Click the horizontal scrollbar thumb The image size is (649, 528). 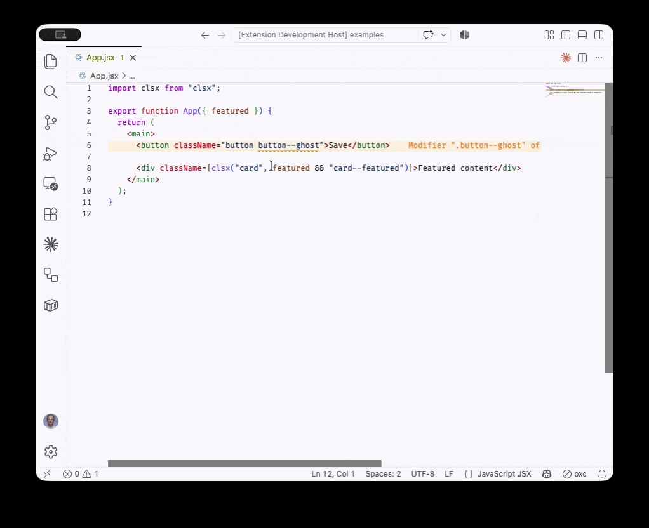click(244, 463)
